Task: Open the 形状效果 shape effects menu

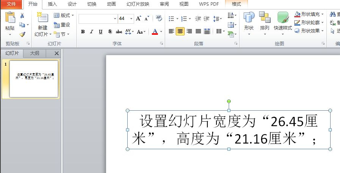Action: pos(309,31)
